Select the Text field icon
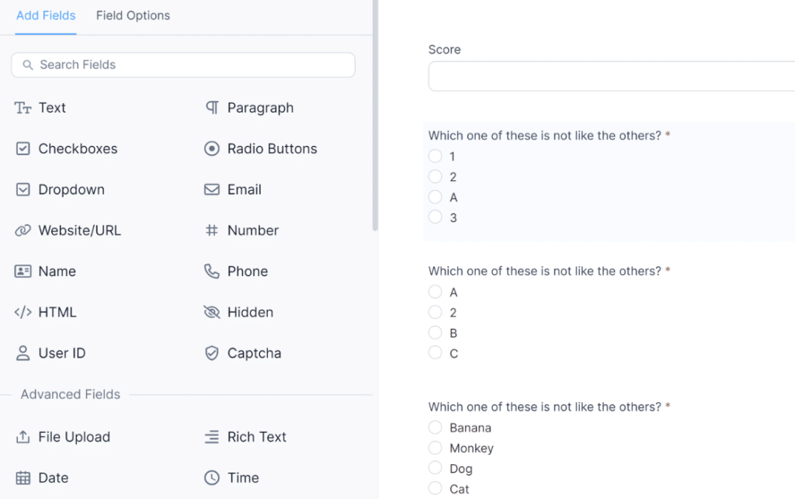This screenshot has height=499, width=795. pos(24,108)
